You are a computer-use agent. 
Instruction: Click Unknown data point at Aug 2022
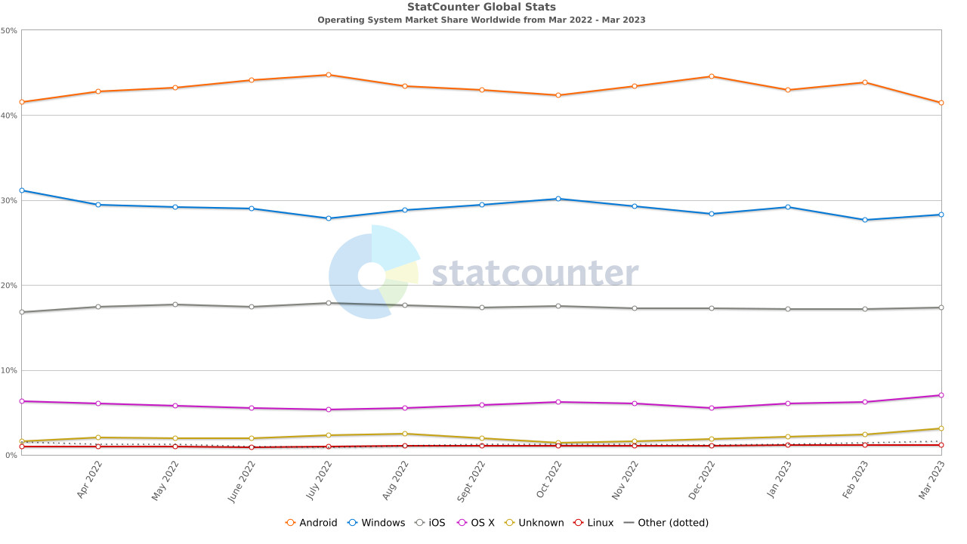coord(405,434)
